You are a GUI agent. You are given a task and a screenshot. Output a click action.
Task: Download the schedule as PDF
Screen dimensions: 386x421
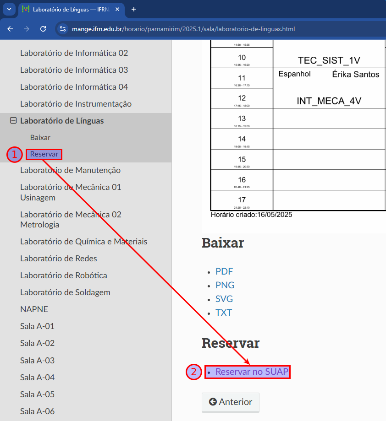(224, 271)
